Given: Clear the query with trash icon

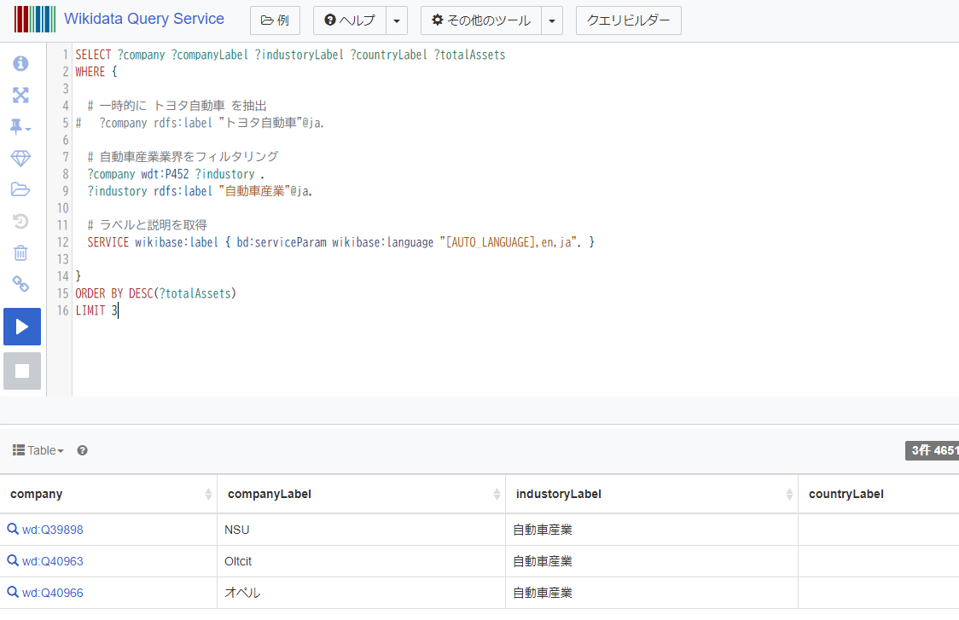Looking at the screenshot, I should pyautogui.click(x=20, y=252).
